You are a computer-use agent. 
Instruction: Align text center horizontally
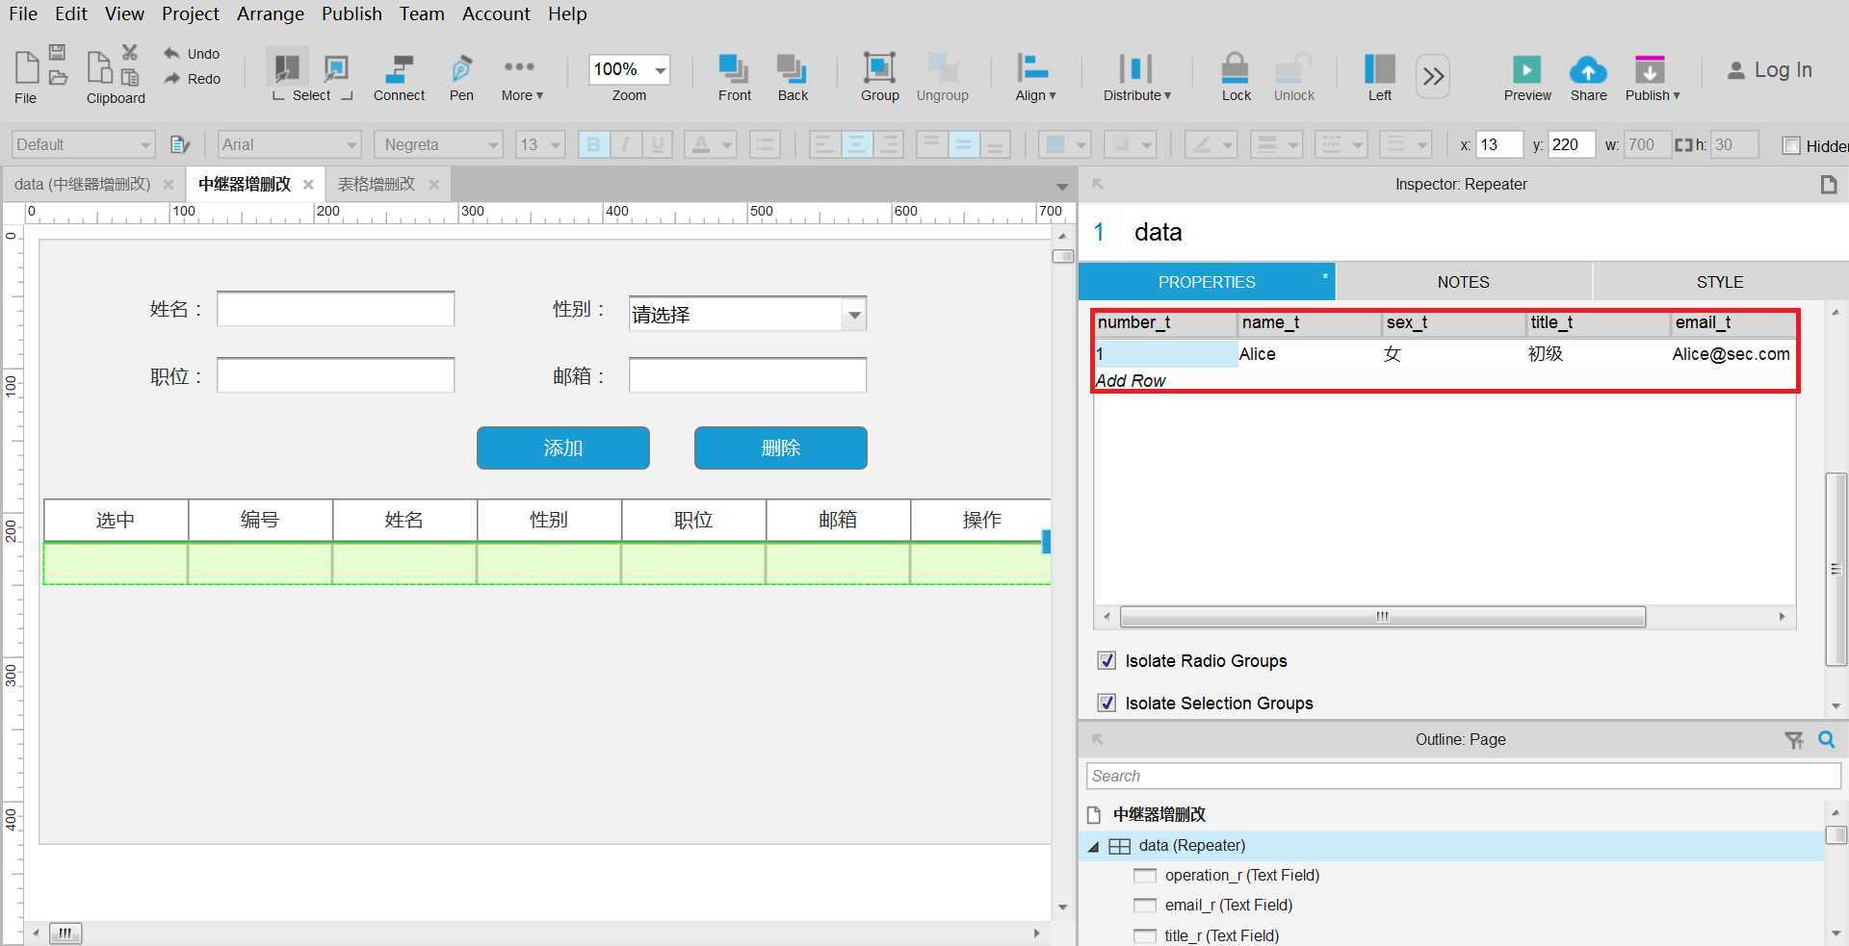point(855,144)
